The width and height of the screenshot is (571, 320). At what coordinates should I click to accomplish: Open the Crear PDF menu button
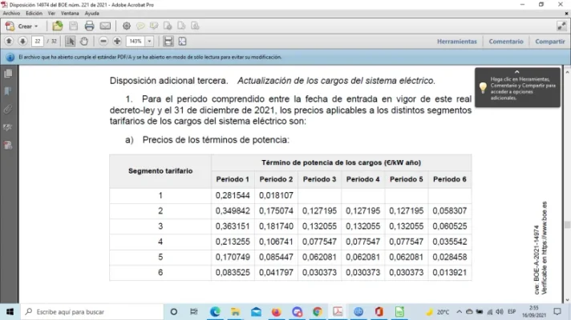click(x=22, y=26)
